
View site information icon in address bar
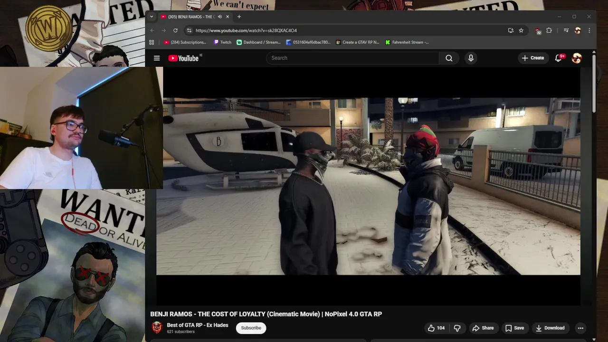[x=189, y=30]
